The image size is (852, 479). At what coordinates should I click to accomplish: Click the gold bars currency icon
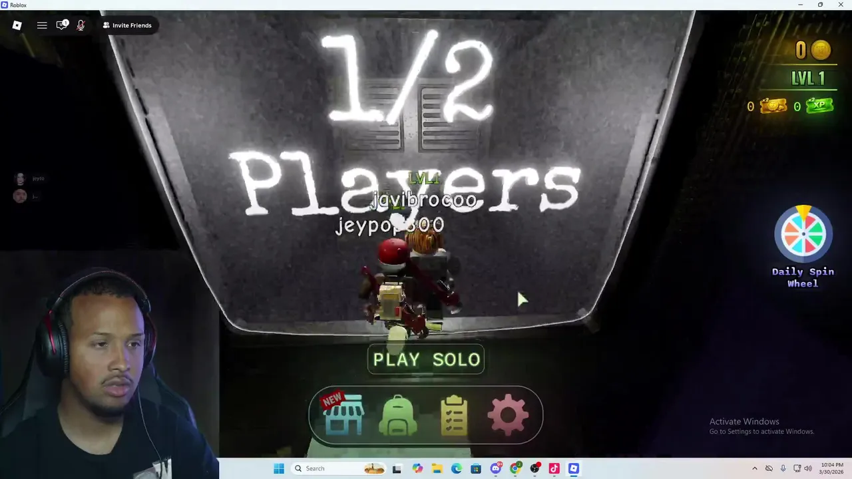click(773, 106)
